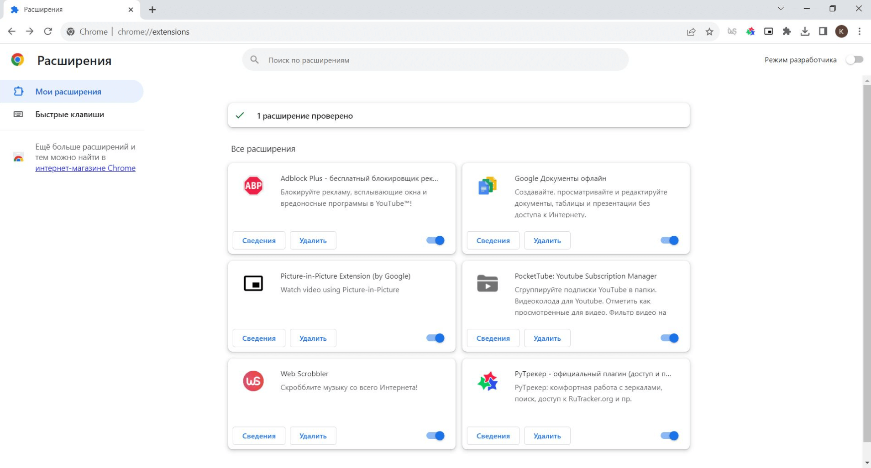Turn off the PocketTube extension toggle

[669, 338]
